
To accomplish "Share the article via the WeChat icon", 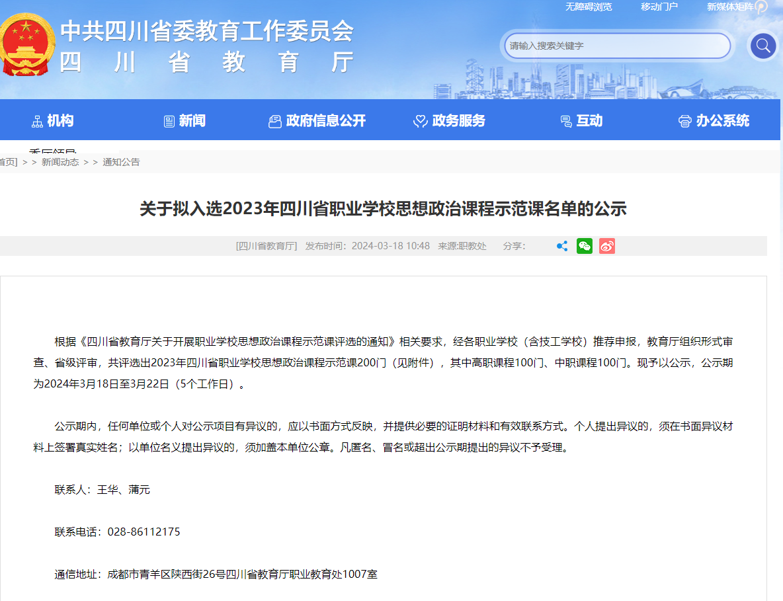I will pos(585,246).
